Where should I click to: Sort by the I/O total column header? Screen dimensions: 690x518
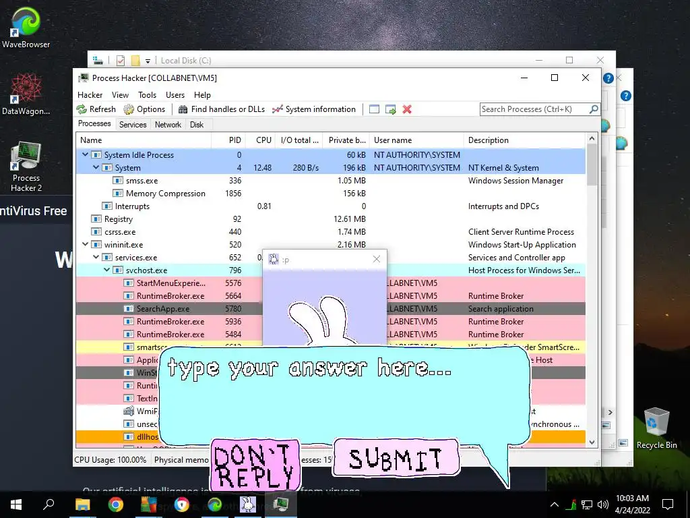pos(299,140)
